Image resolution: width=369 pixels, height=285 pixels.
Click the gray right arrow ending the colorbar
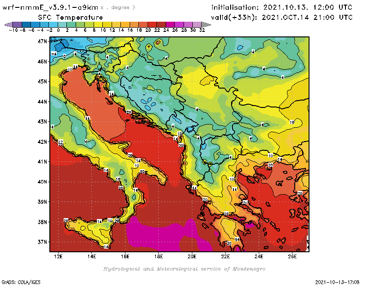[x=206, y=24]
